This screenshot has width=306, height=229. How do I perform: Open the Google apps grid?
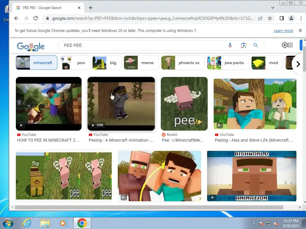[290, 45]
